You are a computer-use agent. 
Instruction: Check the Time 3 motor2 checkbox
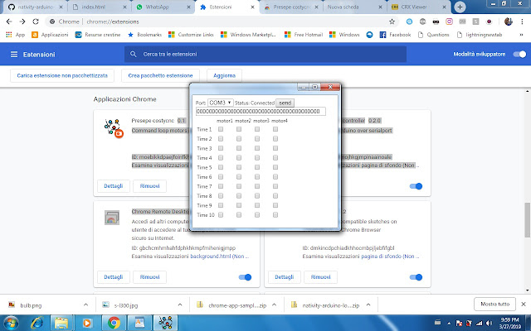click(239, 148)
